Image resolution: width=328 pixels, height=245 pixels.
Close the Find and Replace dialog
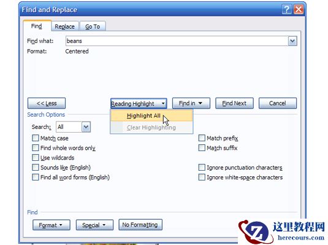point(299,9)
